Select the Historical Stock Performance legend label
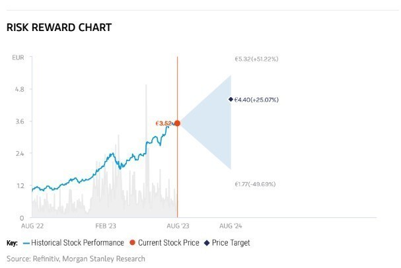401x268 pixels. point(77,243)
